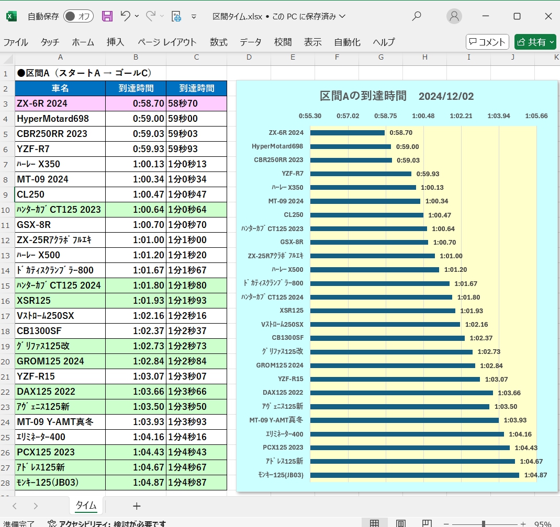Click the Undo arrow icon

[x=126, y=16]
